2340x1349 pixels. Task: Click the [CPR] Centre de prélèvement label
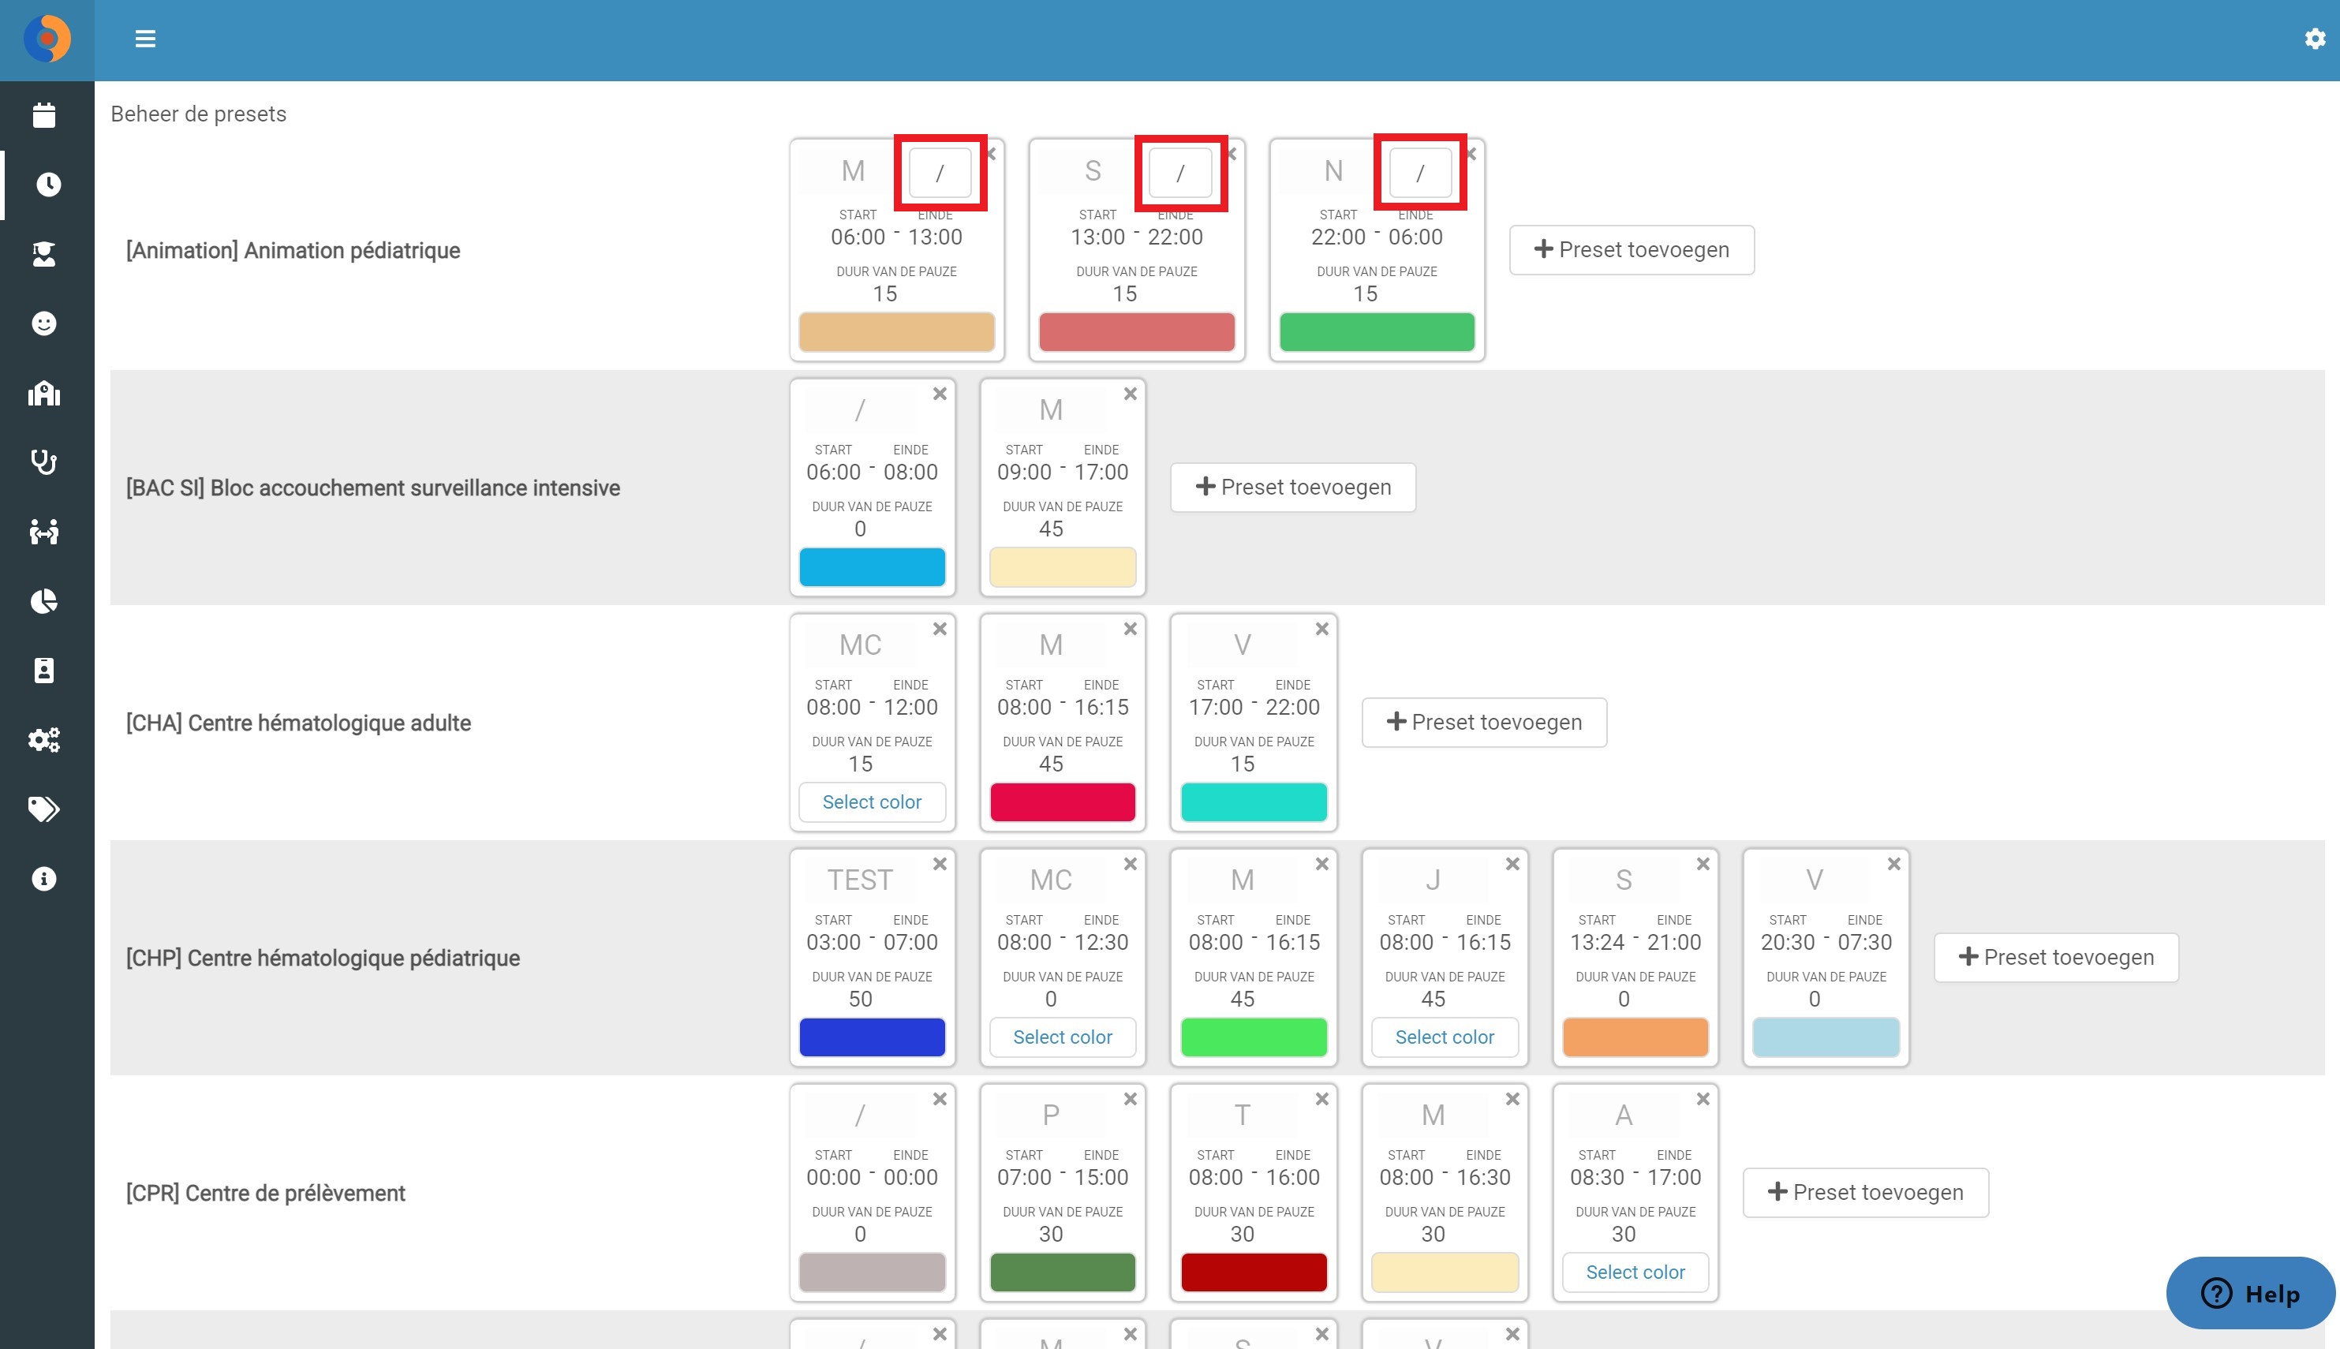(265, 1194)
